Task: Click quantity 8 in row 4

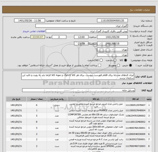Action: (36, 122)
